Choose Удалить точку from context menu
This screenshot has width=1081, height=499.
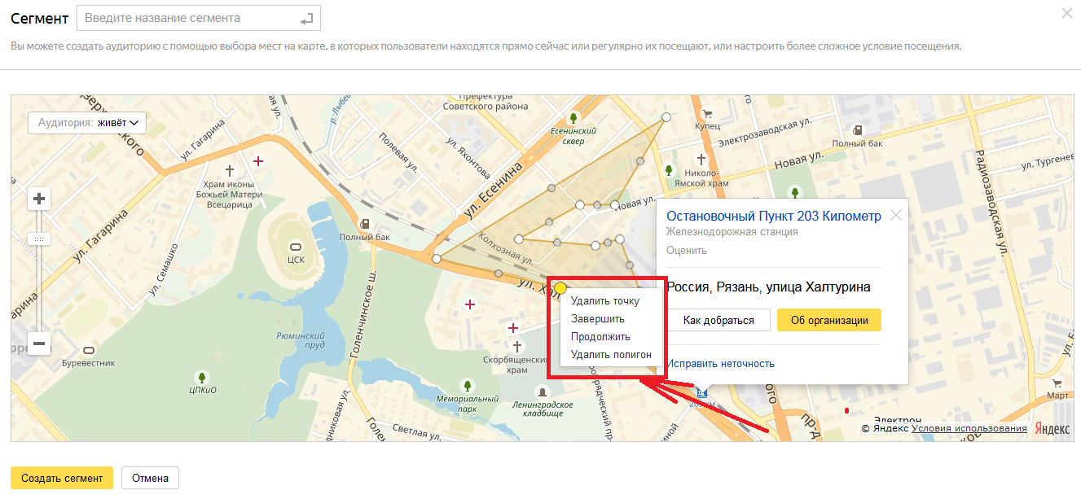point(605,301)
